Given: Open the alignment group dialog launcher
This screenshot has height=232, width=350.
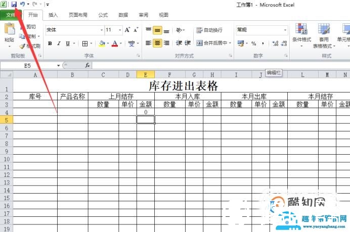Looking at the screenshot, I should pyautogui.click(x=230, y=56).
